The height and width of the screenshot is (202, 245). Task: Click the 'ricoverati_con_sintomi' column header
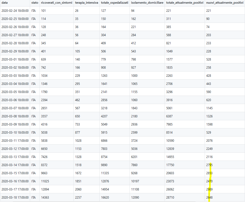point(57,3)
